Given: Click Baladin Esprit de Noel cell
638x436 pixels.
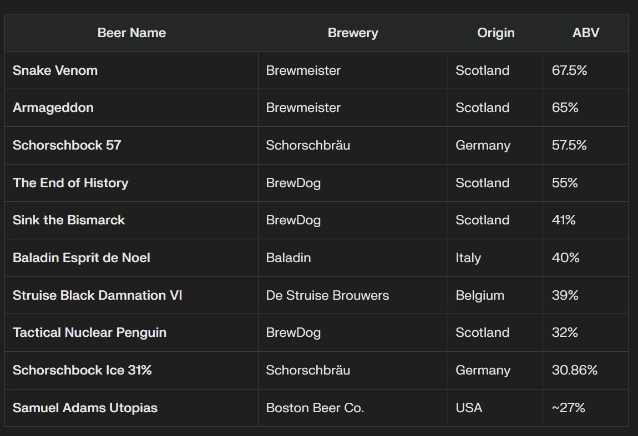Looking at the screenshot, I should pos(81,258).
